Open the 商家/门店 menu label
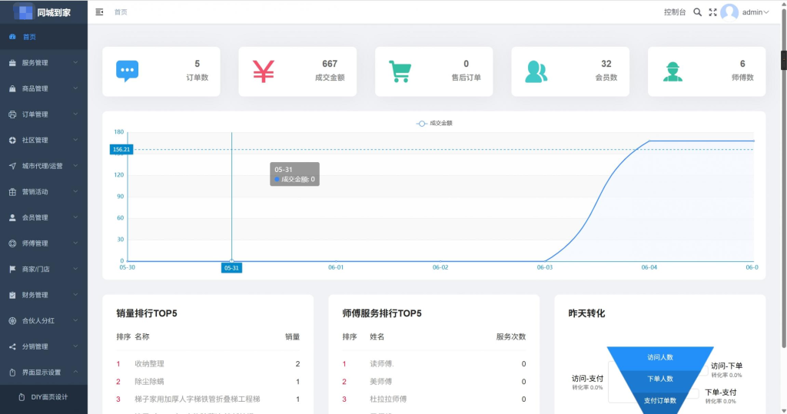Viewport: 787px width, 414px height. tap(35, 269)
